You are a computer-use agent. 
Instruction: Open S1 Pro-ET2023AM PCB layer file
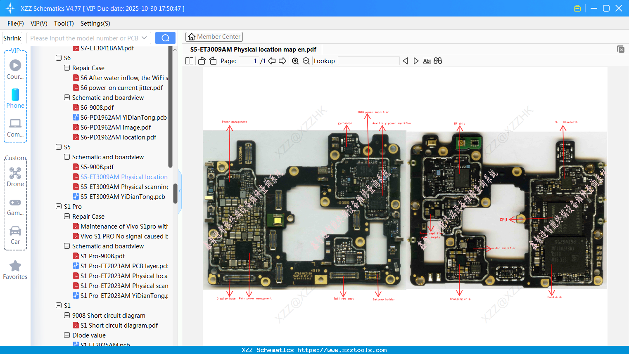tap(124, 266)
